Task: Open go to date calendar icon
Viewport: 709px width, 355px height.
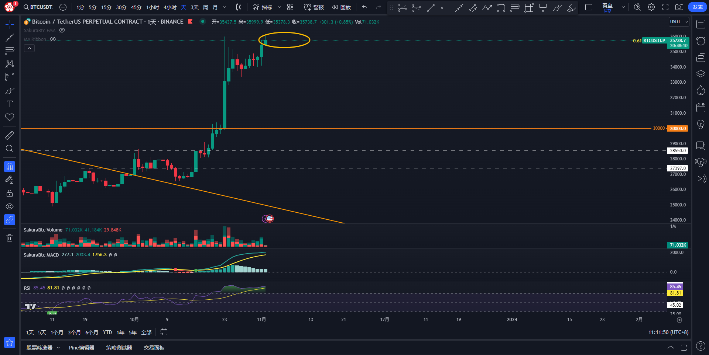Action: pyautogui.click(x=164, y=332)
